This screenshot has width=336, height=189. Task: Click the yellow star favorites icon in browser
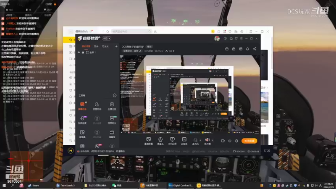71,40
